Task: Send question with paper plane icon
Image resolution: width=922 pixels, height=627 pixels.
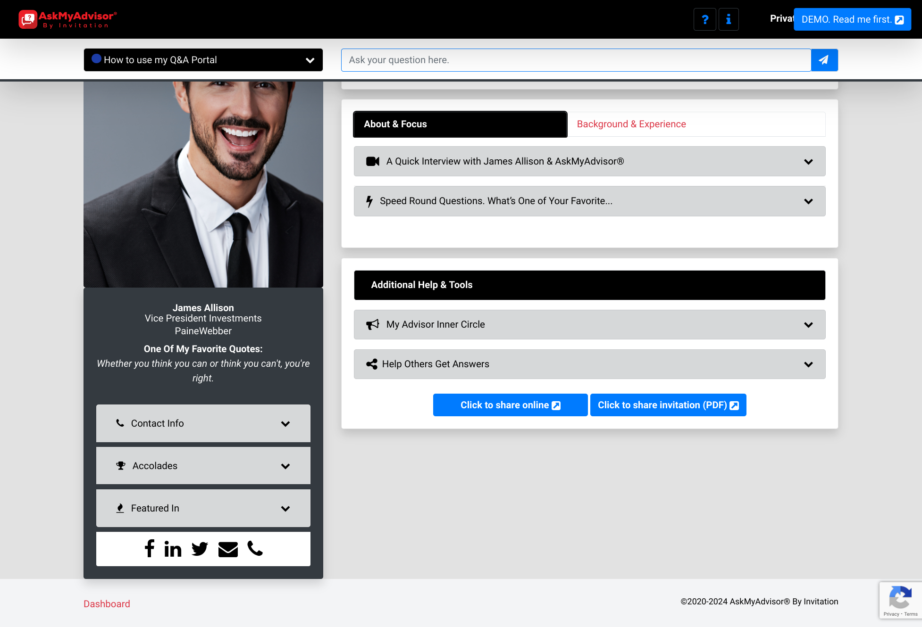Action: click(x=824, y=60)
